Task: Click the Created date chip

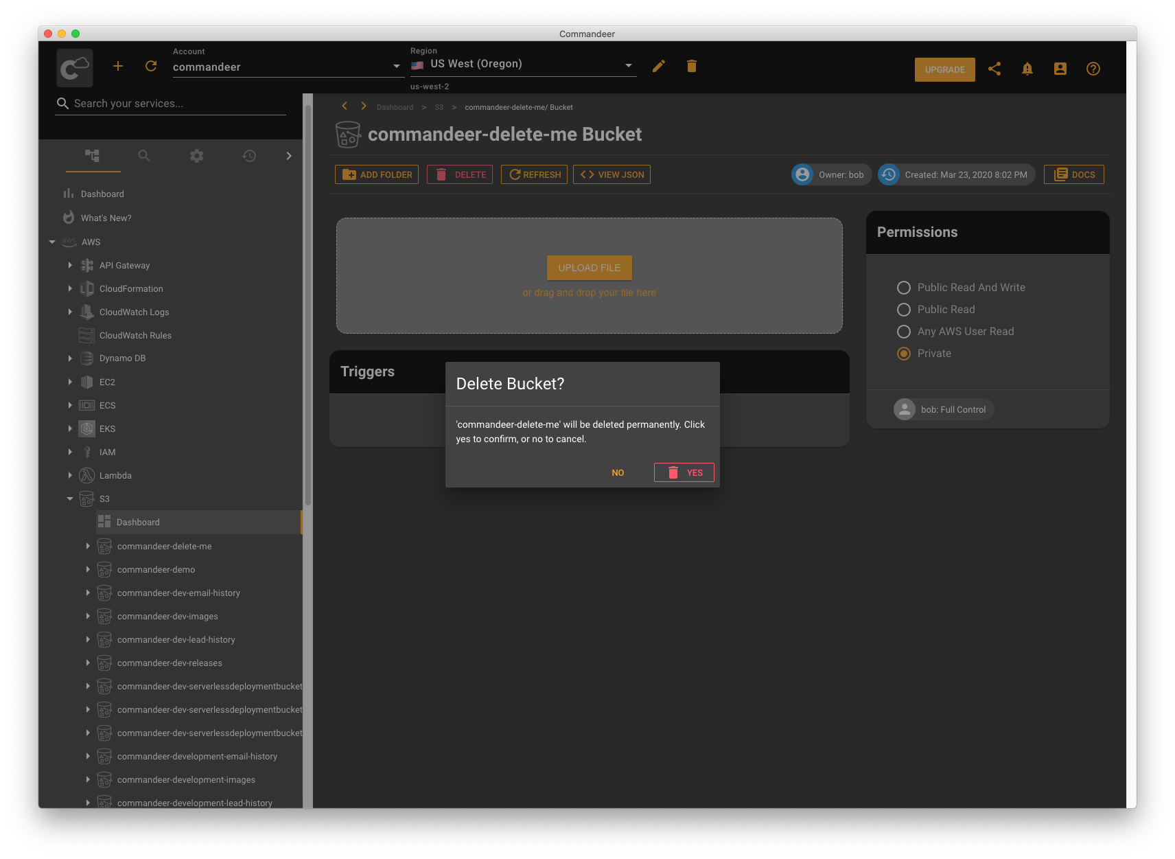Action: coord(956,174)
